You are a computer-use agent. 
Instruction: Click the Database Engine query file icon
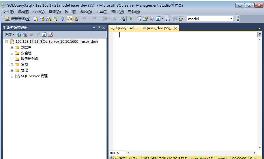coord(35,19)
